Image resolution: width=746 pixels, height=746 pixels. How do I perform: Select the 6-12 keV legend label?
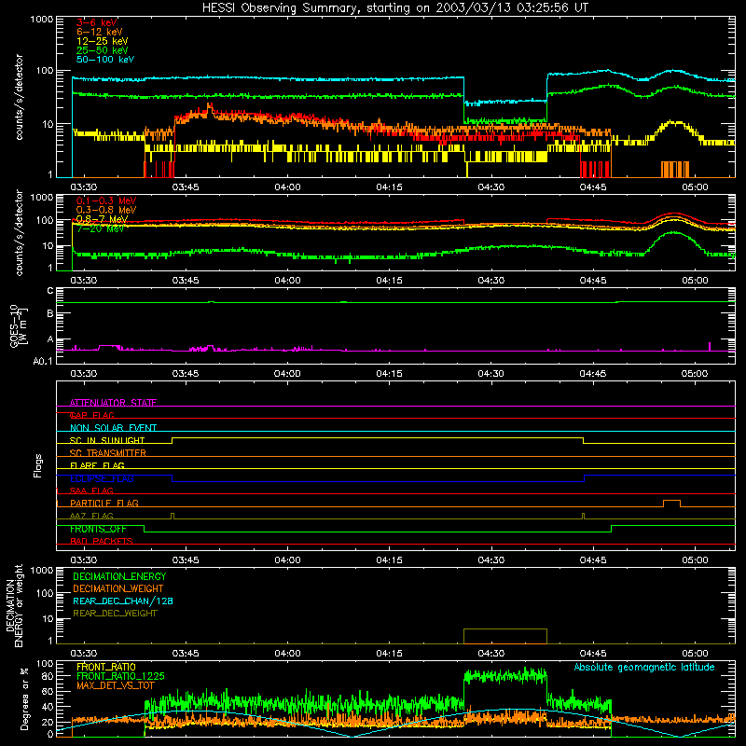click(x=100, y=32)
